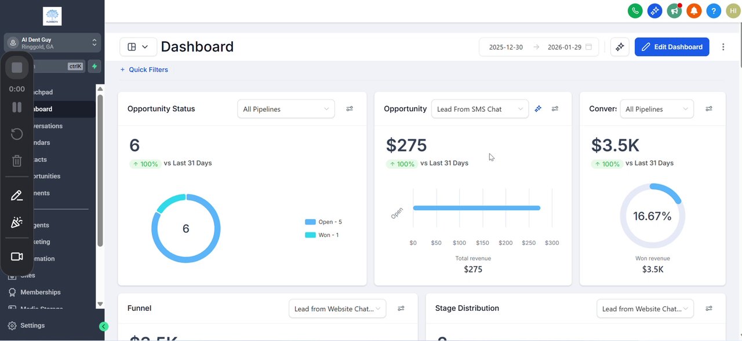Expand the AI Dent Guy account switcher
This screenshot has width=742, height=341.
[x=53, y=43]
